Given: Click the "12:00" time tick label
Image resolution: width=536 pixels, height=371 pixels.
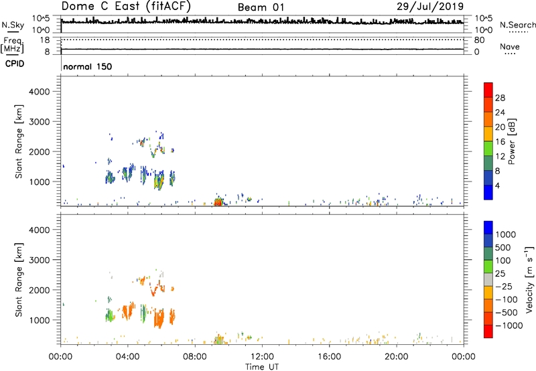Looking at the screenshot, I should (262, 357).
